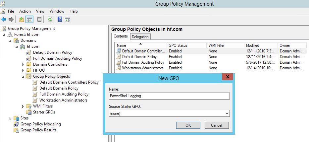Toggle the Show/Hide Console Tree icon

pyautogui.click(x=29, y=19)
